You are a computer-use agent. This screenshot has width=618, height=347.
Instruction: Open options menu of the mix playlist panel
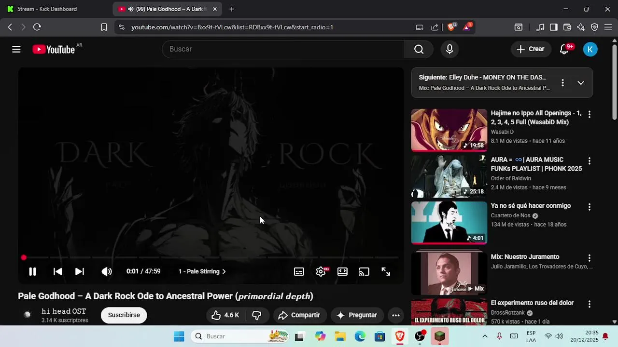(562, 83)
